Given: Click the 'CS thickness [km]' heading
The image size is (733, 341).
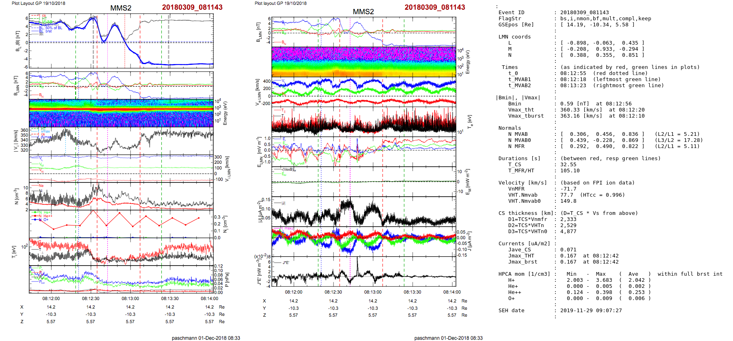Looking at the screenshot, I should click(526, 213).
